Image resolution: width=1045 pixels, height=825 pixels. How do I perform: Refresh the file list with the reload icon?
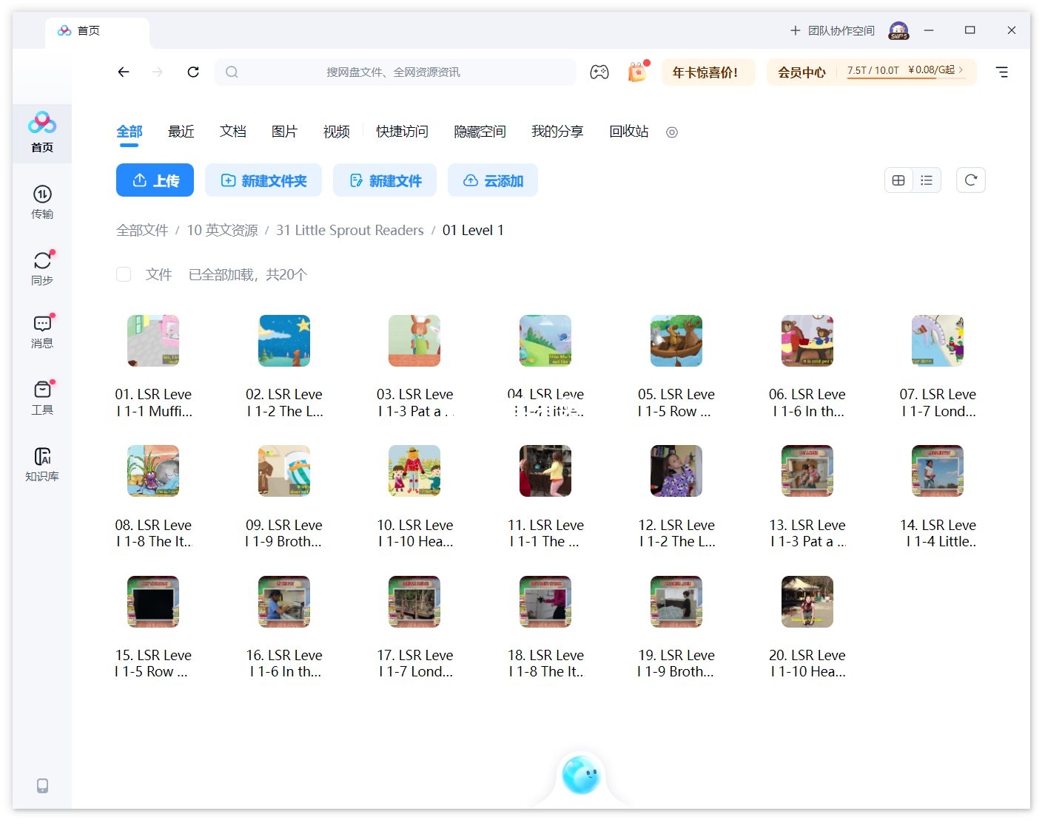(x=971, y=180)
